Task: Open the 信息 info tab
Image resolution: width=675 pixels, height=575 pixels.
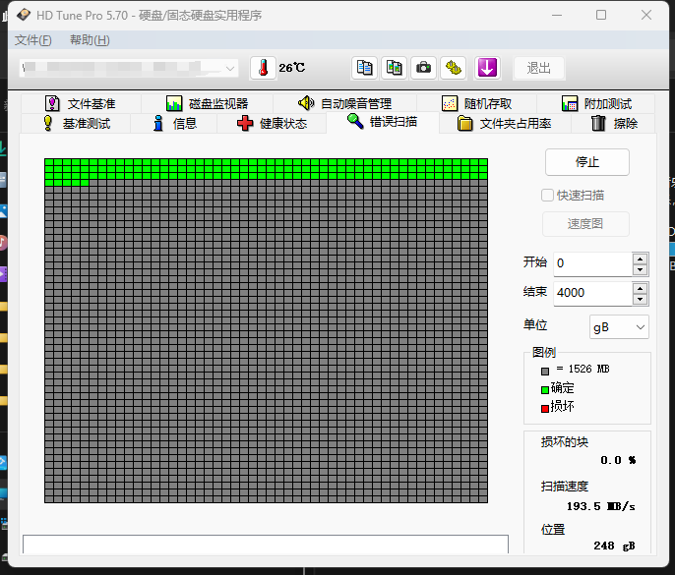Action: tap(175, 124)
